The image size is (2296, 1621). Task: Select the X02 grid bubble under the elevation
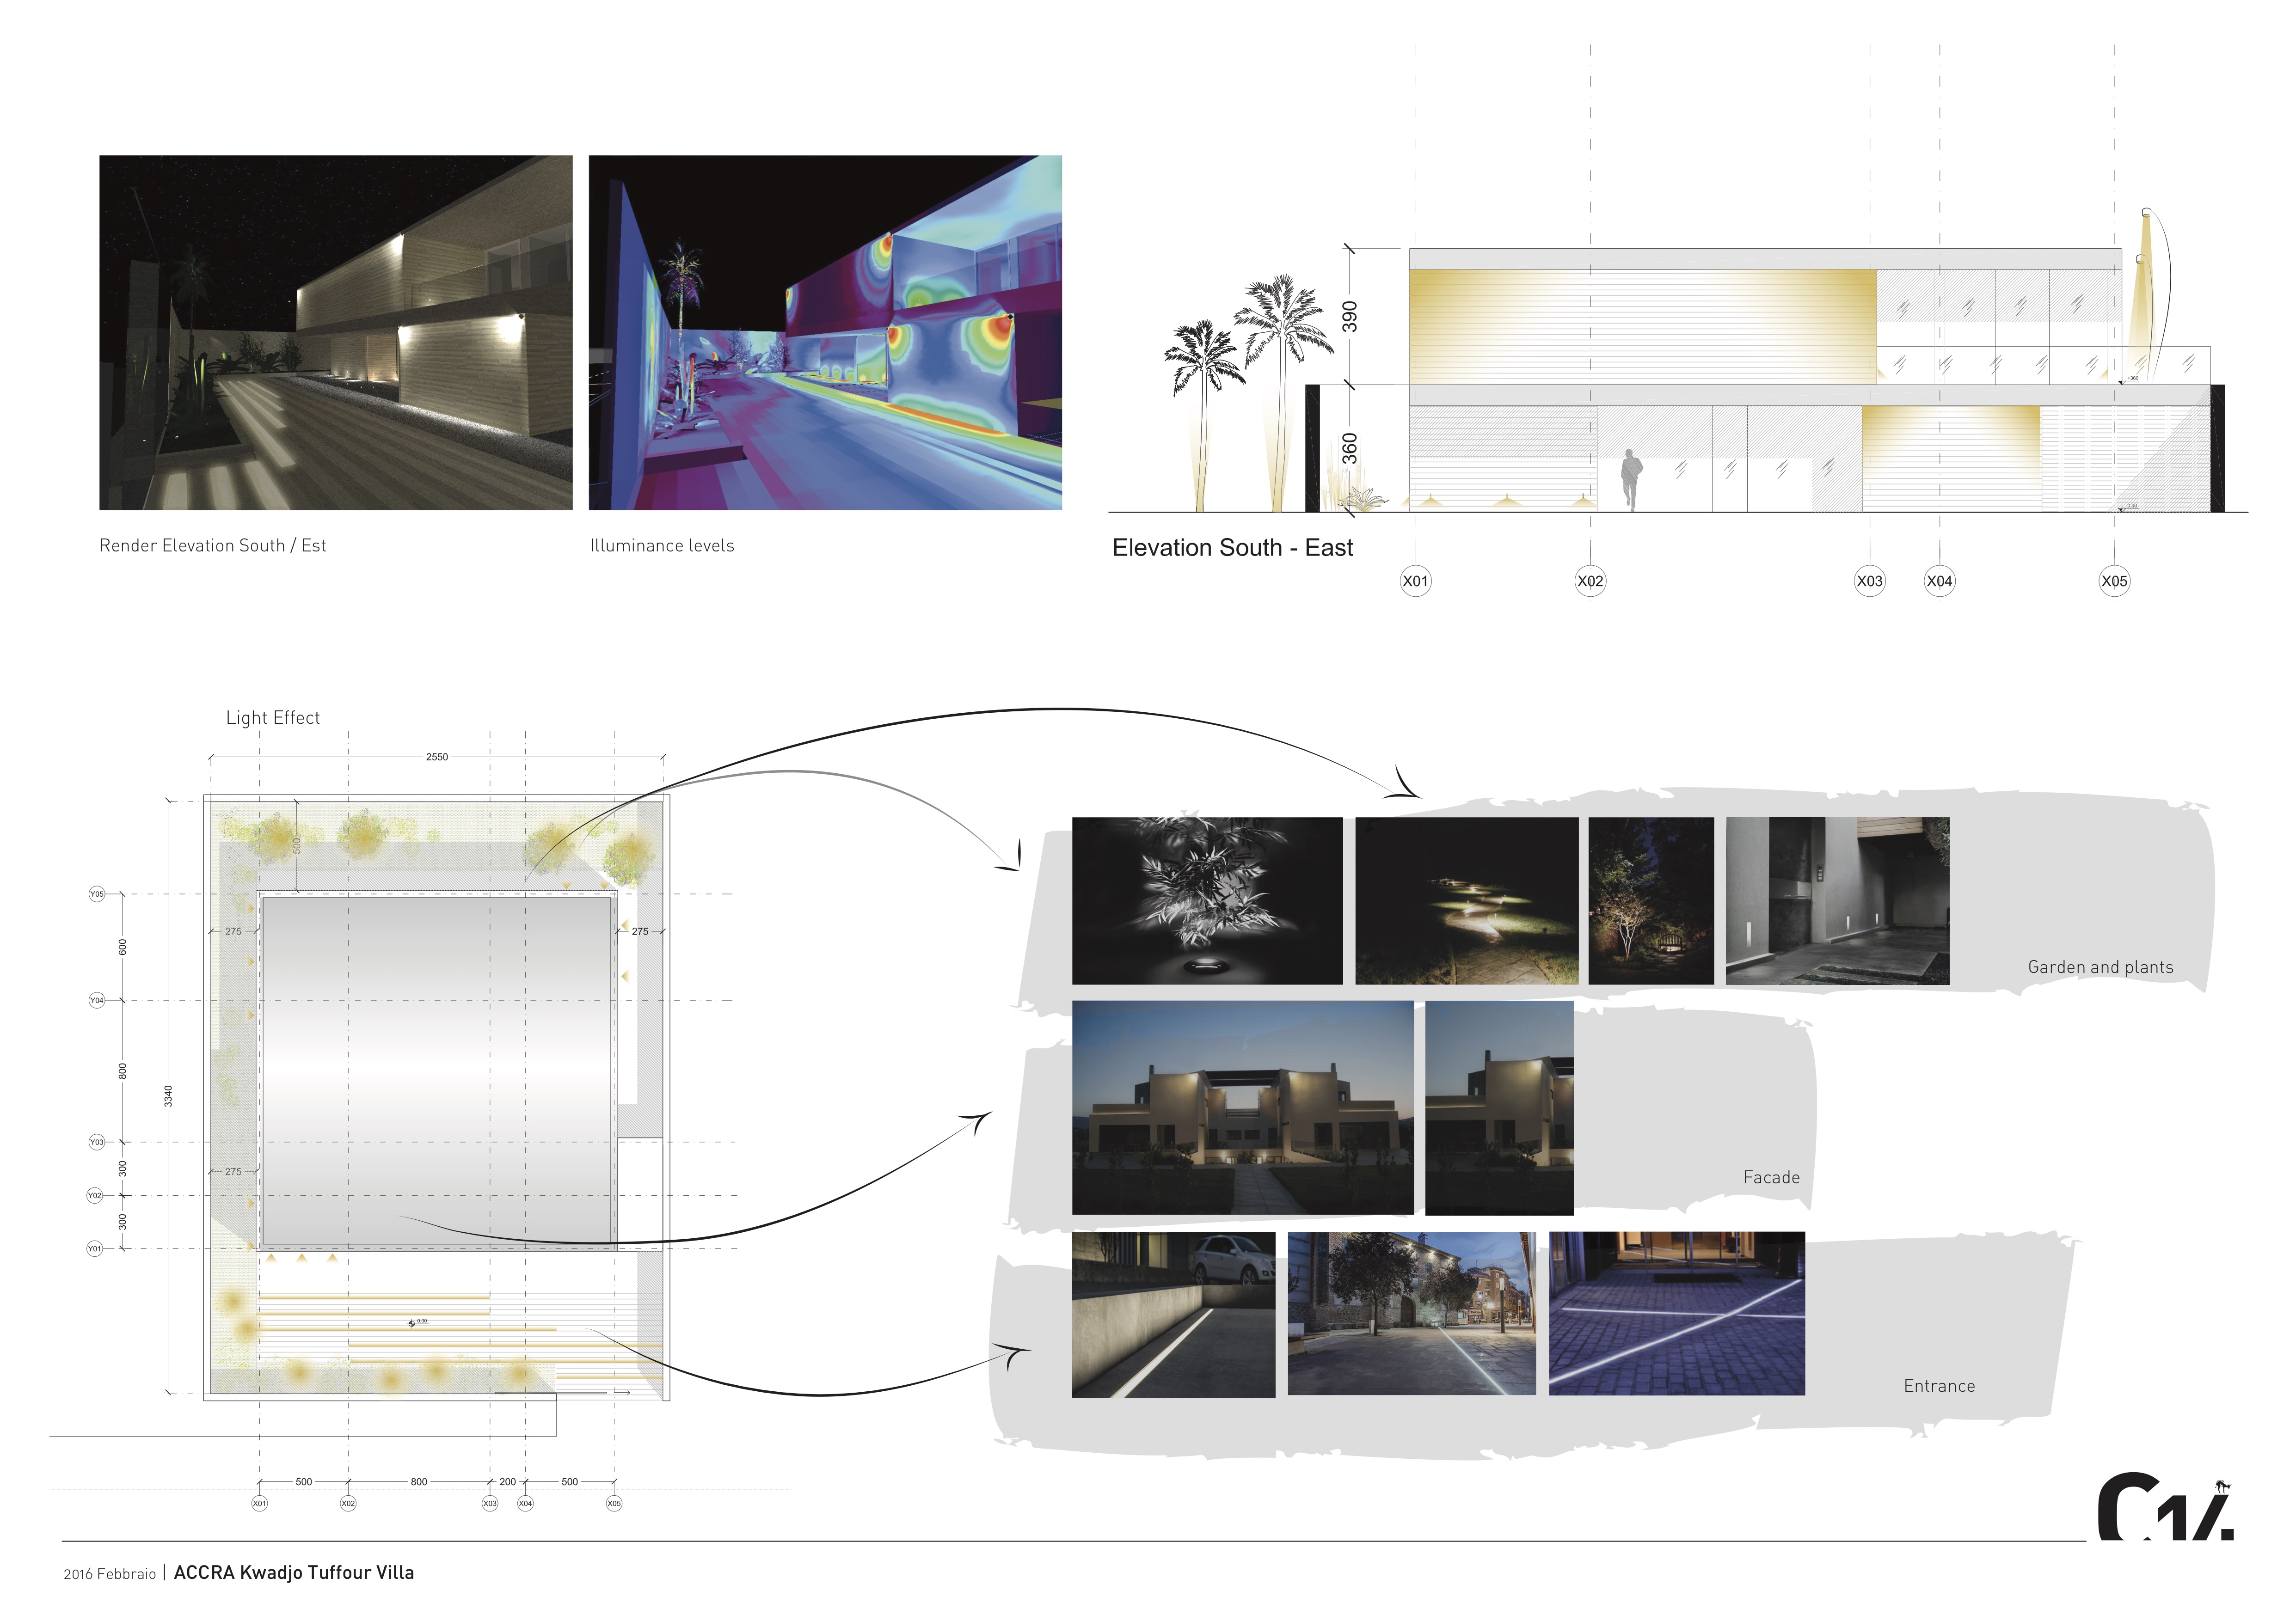(x=1590, y=581)
